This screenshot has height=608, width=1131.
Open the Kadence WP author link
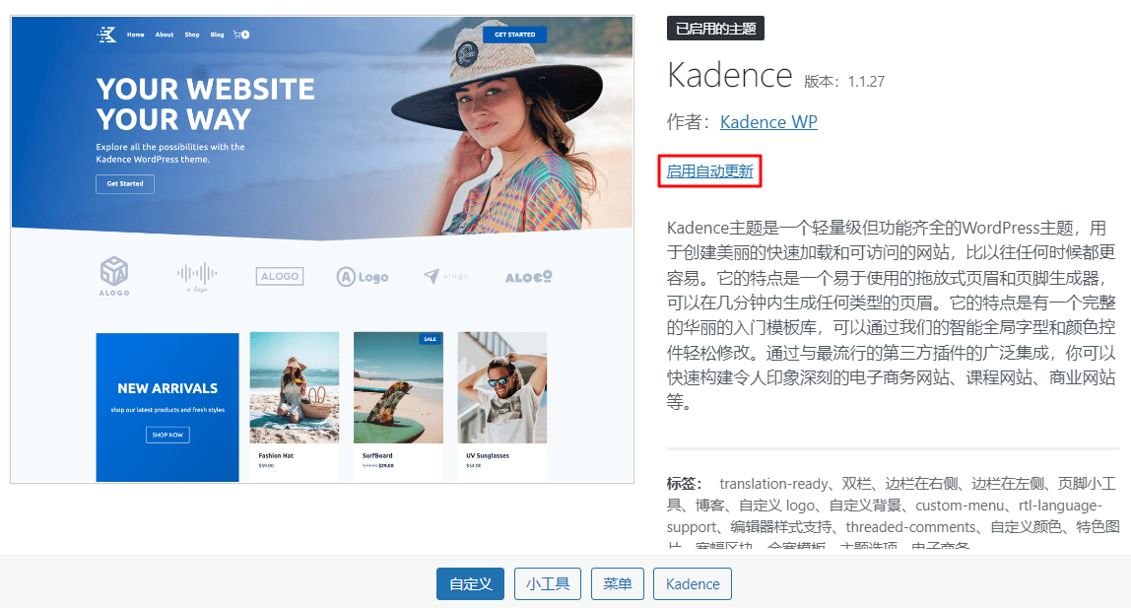(768, 122)
